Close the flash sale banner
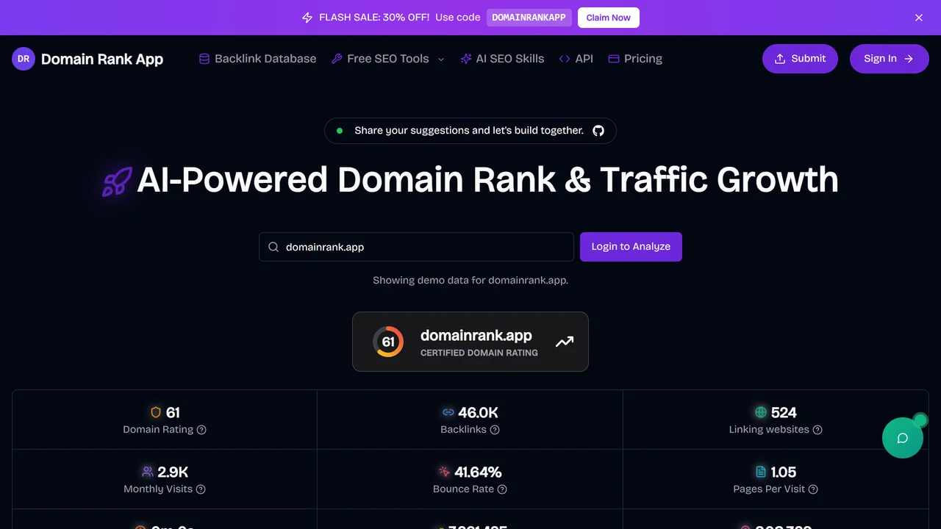Screen dimensions: 941x529 pyautogui.click(x=918, y=18)
